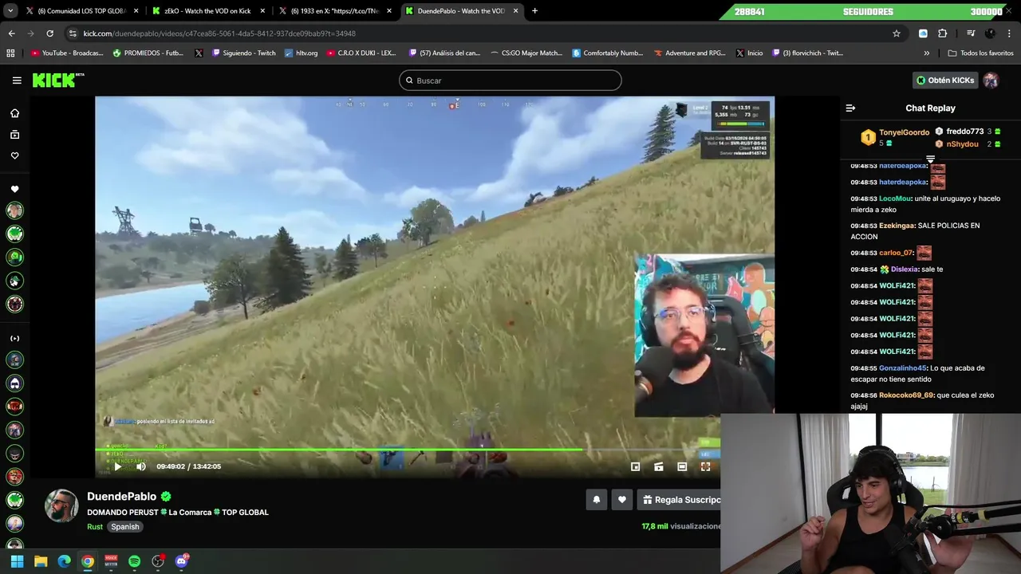
Task: Close the DuendePablo VOD tab
Action: [x=516, y=11]
